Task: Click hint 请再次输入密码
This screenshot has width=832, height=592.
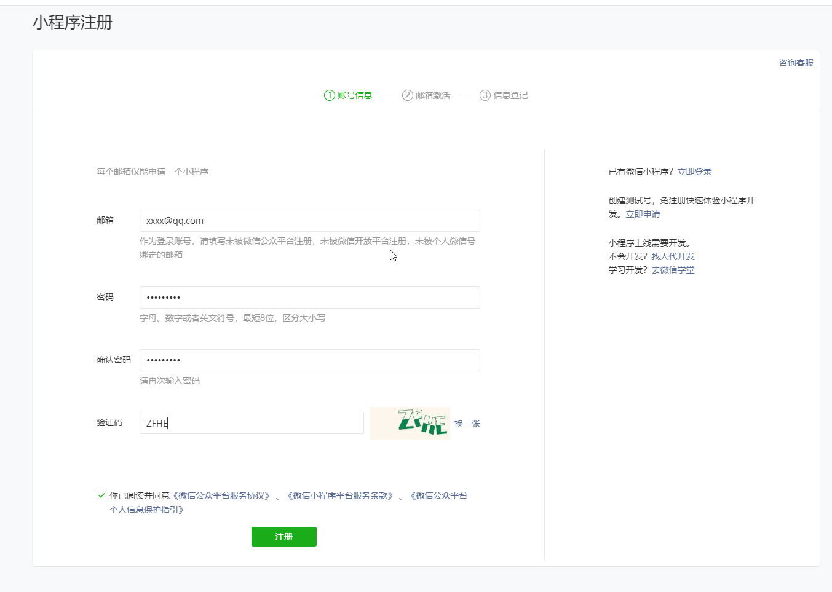Action: 170,381
